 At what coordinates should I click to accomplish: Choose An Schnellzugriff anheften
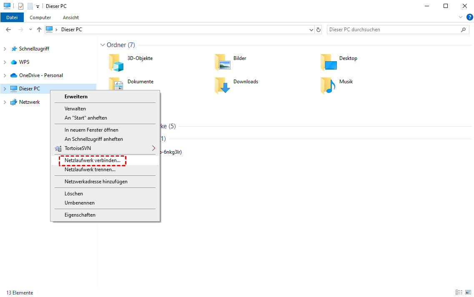(105, 139)
